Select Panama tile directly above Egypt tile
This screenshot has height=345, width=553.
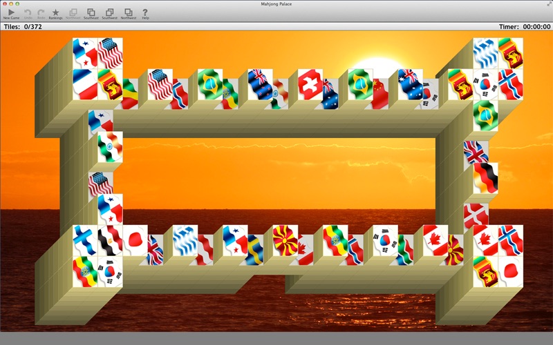pos(111,210)
